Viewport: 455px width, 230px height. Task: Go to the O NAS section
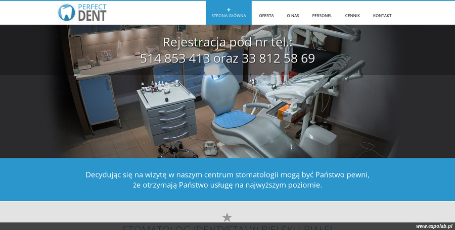click(293, 16)
